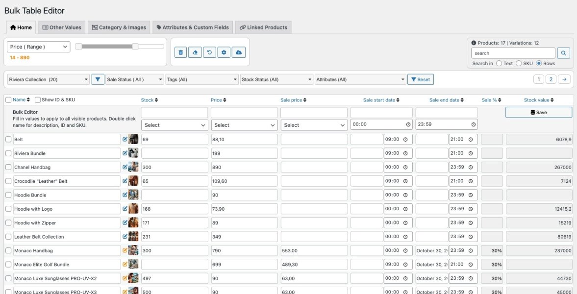Open the Category & Images tab
The image size is (577, 294).
119,27
